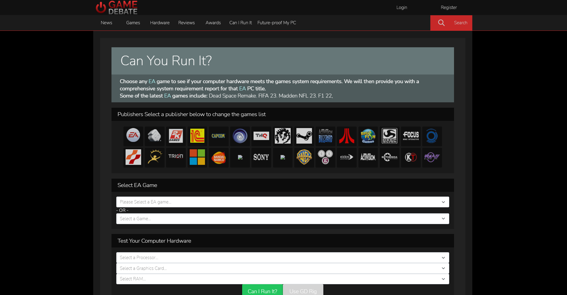Choose the Ubisoft swirl logo
The width and height of the screenshot is (567, 295).
point(240,136)
